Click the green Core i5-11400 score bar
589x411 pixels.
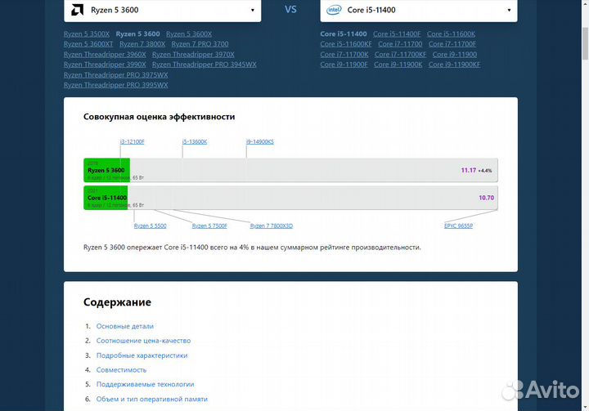106,198
